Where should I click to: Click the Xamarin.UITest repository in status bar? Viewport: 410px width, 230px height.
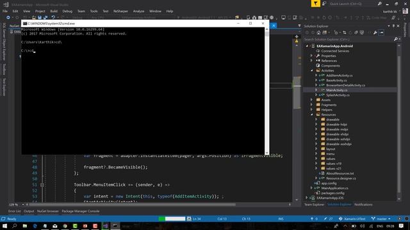[x=352, y=218]
